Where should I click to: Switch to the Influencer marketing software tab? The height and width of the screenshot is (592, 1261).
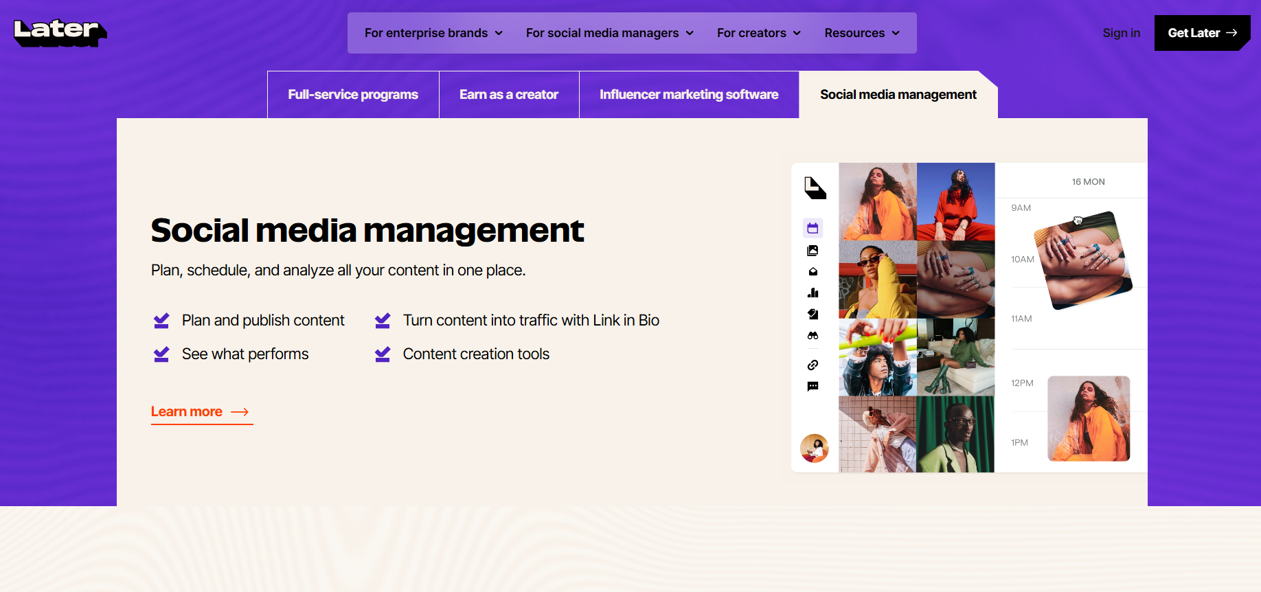[688, 95]
